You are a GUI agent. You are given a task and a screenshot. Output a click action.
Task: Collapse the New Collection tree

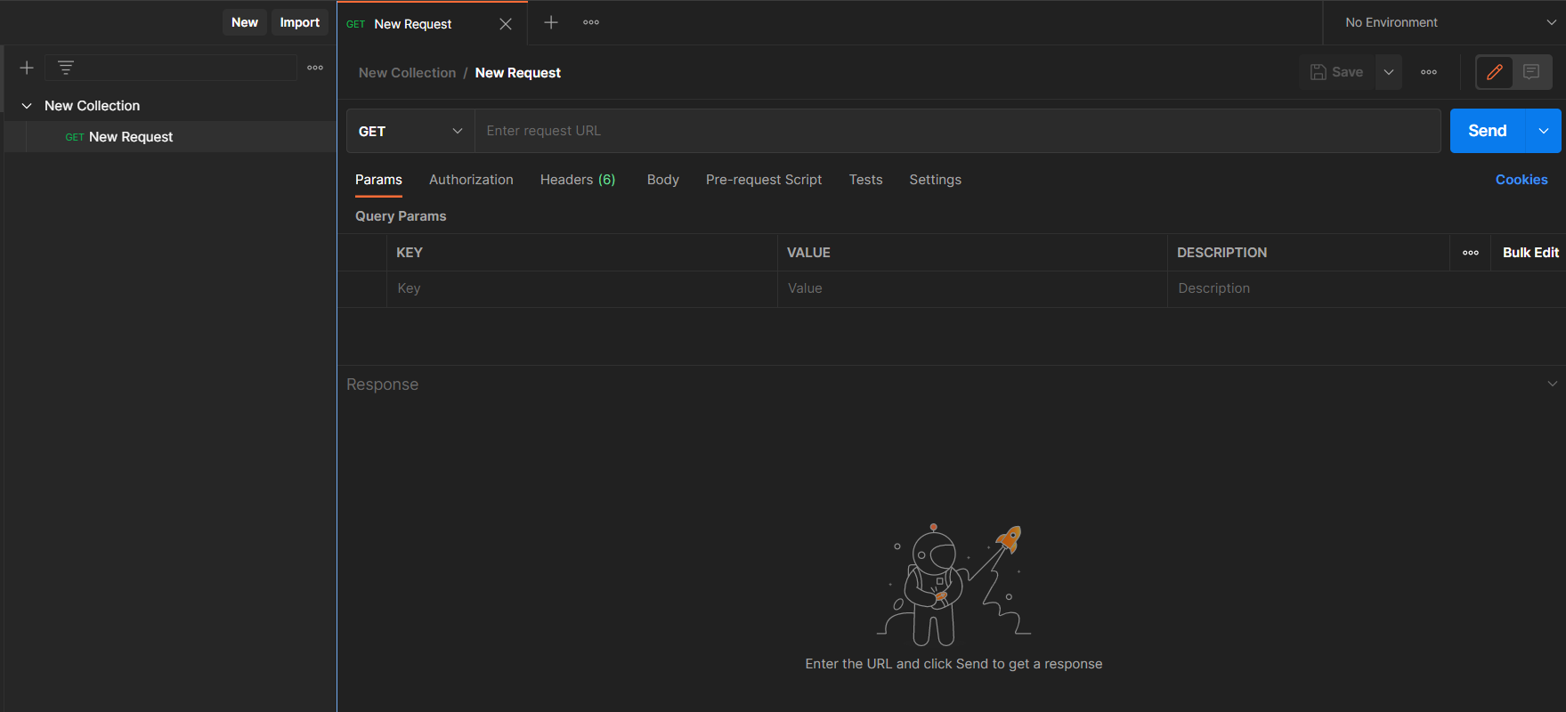(x=27, y=106)
